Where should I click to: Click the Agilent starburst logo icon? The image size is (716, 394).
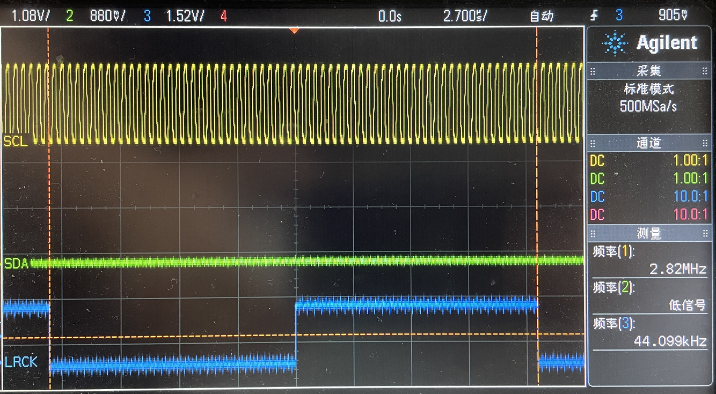tap(615, 43)
